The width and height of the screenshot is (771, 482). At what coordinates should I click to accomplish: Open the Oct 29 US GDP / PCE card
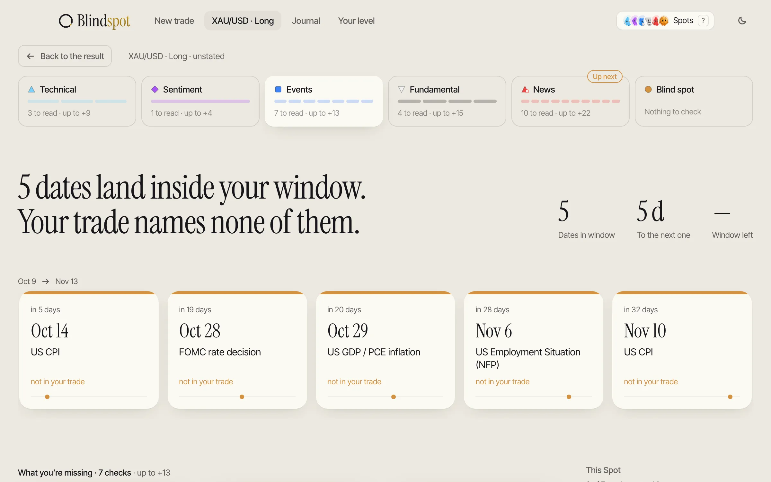tap(385, 350)
